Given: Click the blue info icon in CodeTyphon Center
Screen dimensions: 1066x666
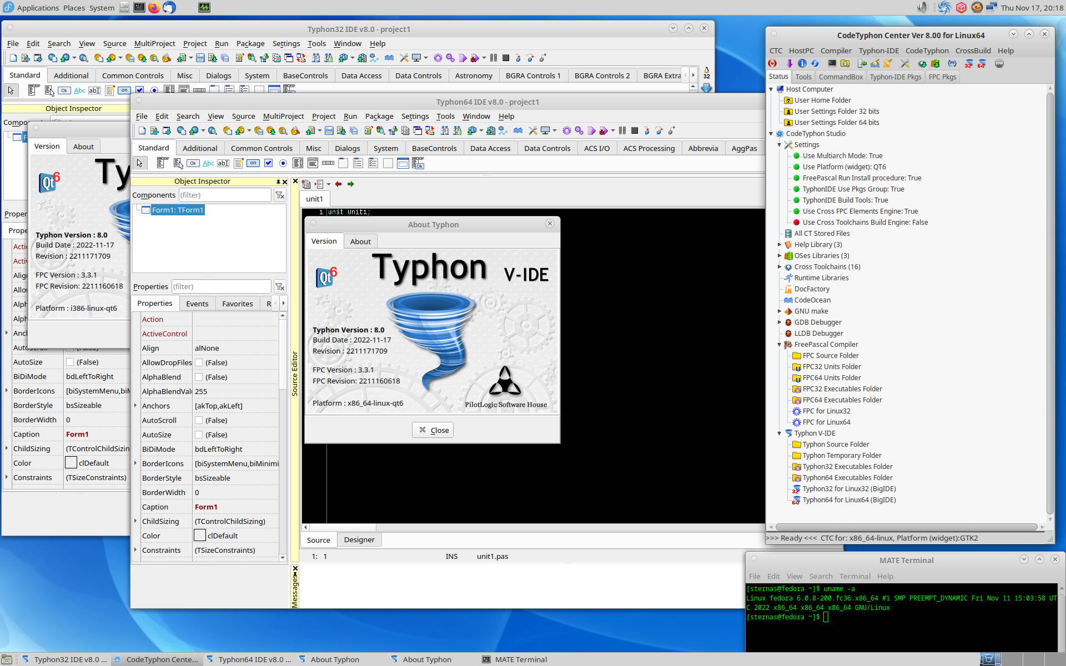Looking at the screenshot, I should [802, 63].
